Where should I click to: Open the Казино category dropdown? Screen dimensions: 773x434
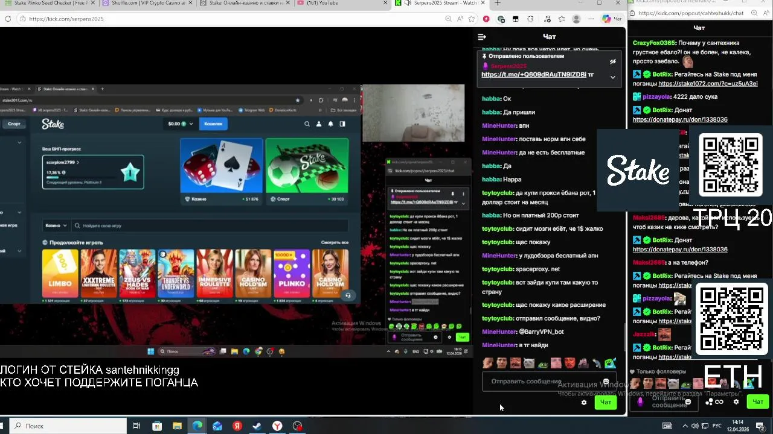pyautogui.click(x=56, y=225)
